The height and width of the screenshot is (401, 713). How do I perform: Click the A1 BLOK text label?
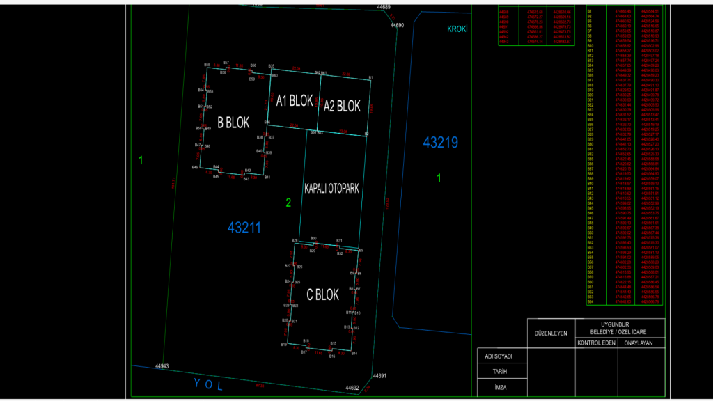(294, 101)
